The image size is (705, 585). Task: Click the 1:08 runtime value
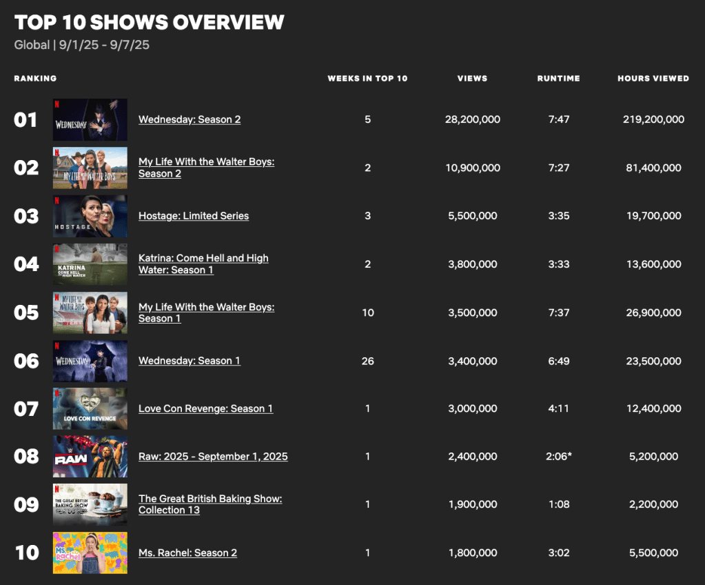point(559,504)
